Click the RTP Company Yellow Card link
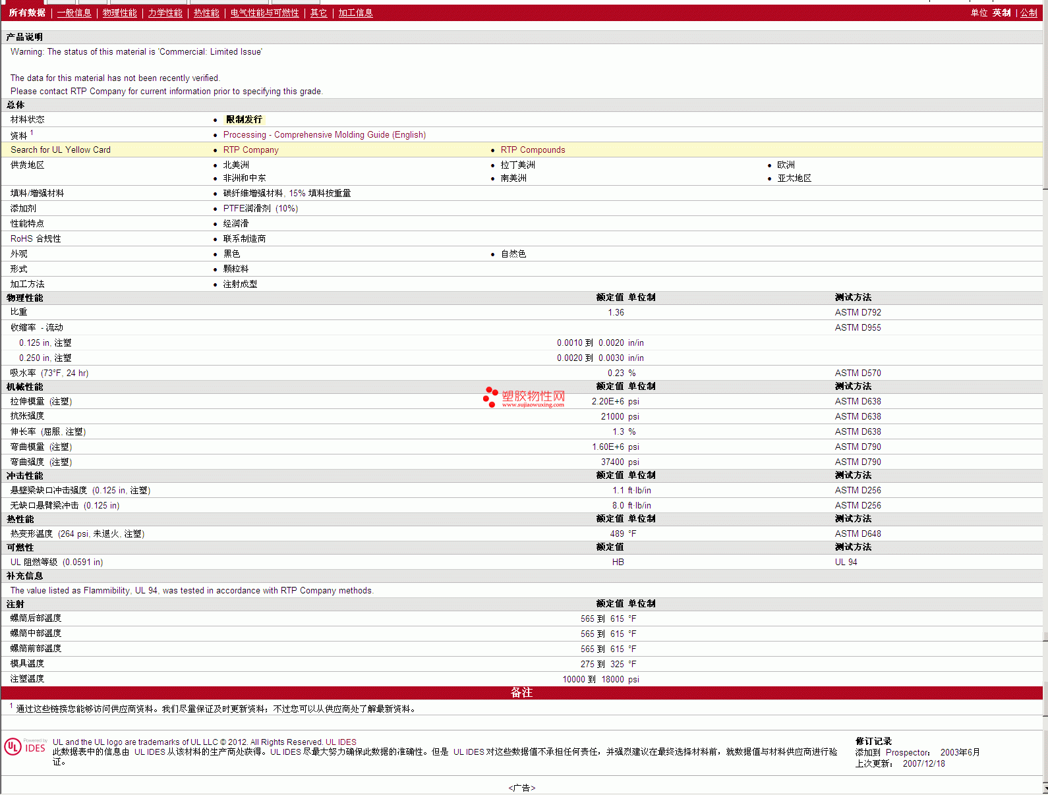This screenshot has height=795, width=1048. coord(250,150)
